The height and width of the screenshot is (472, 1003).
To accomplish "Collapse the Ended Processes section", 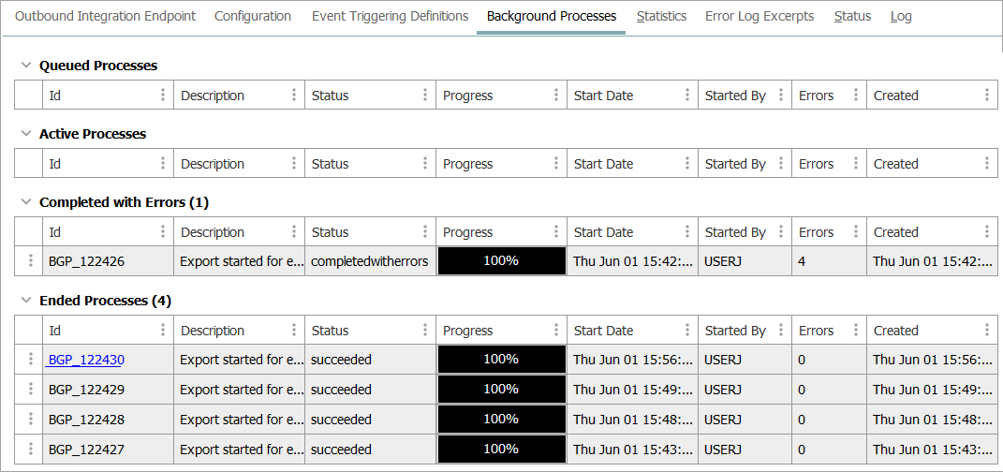I will click(26, 301).
